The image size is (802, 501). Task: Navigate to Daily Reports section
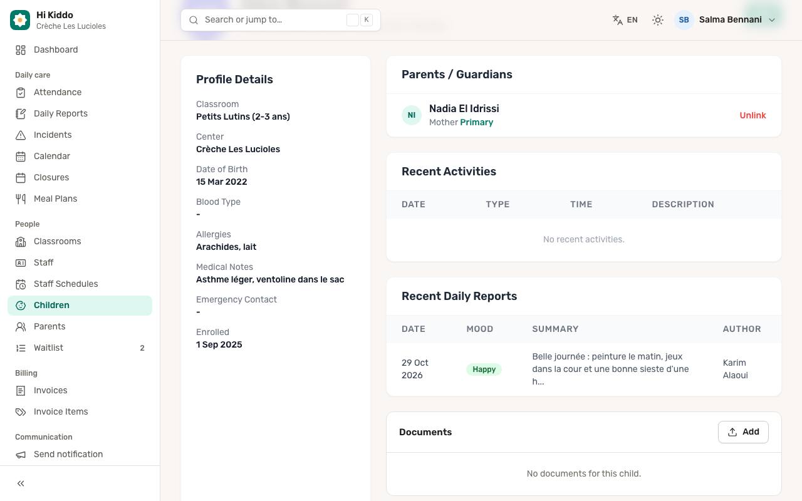pos(80,113)
